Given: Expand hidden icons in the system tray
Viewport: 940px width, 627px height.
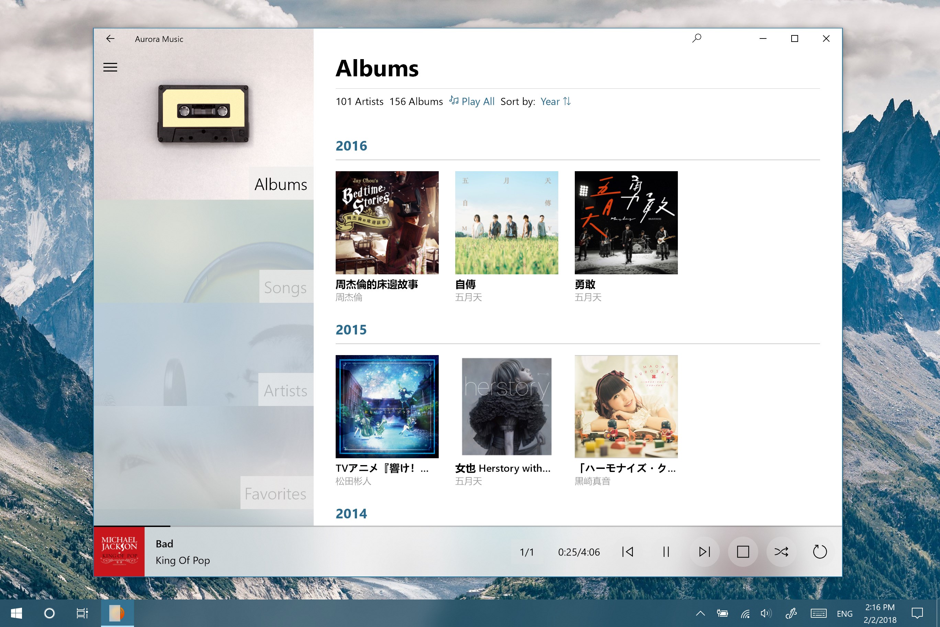Looking at the screenshot, I should click(x=700, y=613).
